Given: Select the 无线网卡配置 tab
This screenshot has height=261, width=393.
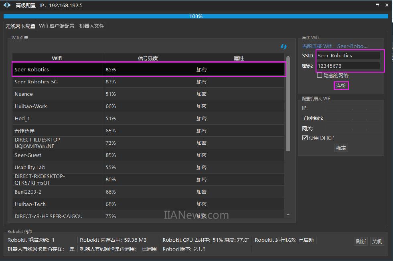Looking at the screenshot, I should 20,26.
